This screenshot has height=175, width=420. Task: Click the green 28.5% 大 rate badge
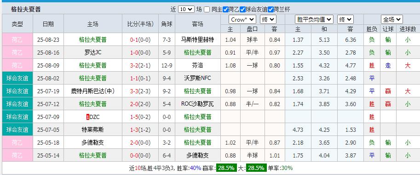coord(256,168)
